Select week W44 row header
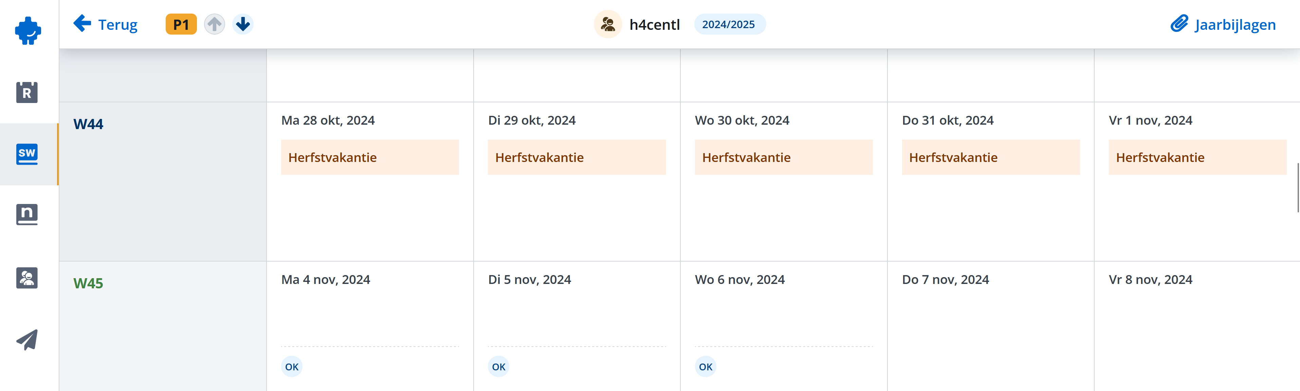This screenshot has height=391, width=1300. tap(88, 124)
